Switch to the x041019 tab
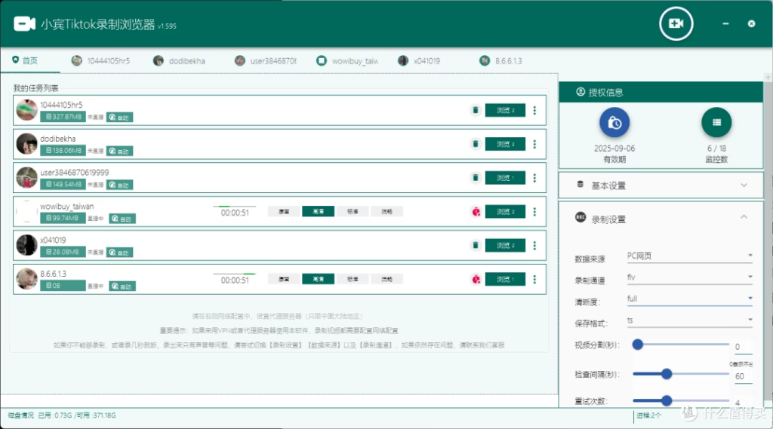 419,60
